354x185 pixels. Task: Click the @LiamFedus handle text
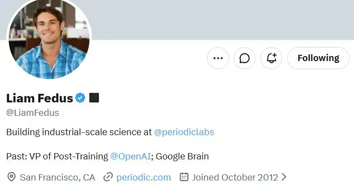33,113
